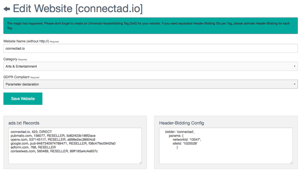301x178 pixels.
Task: Click the networkId: '10047' line
Action: point(187,139)
